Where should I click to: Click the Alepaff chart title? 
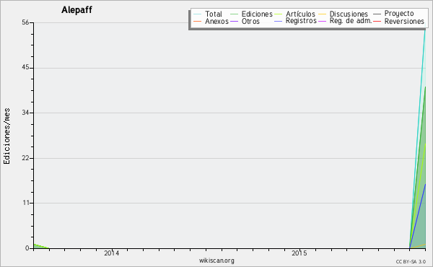[76, 10]
